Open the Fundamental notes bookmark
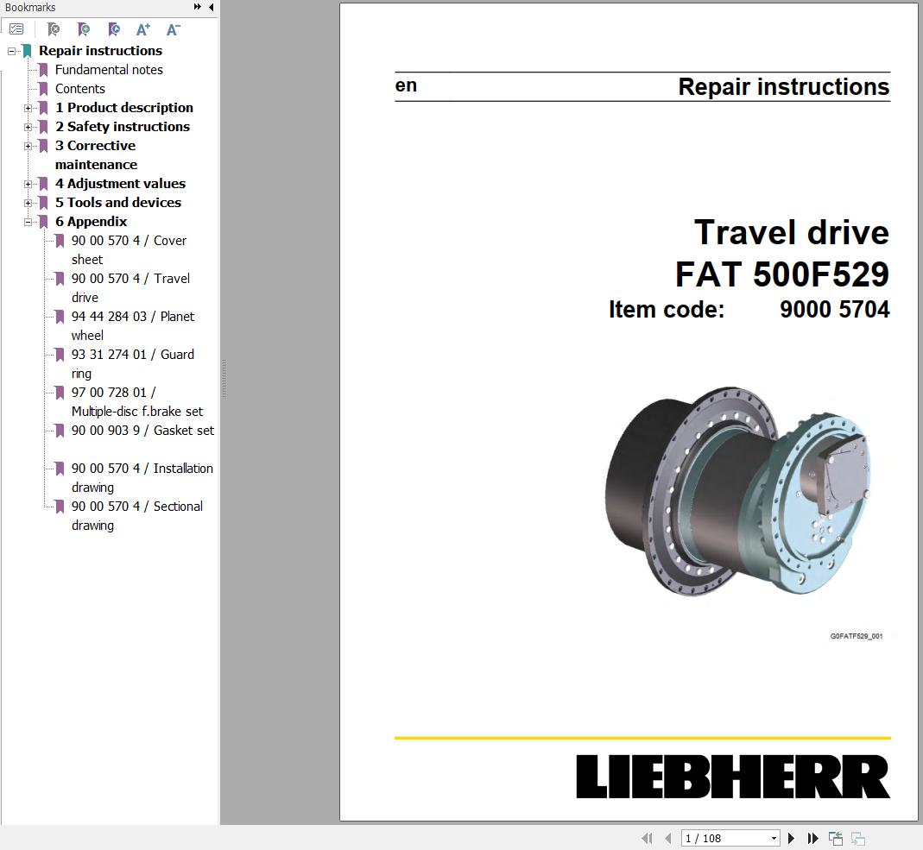The width and height of the screenshot is (923, 850). [109, 69]
